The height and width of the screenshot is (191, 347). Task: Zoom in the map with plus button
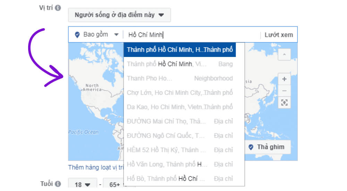tap(285, 79)
